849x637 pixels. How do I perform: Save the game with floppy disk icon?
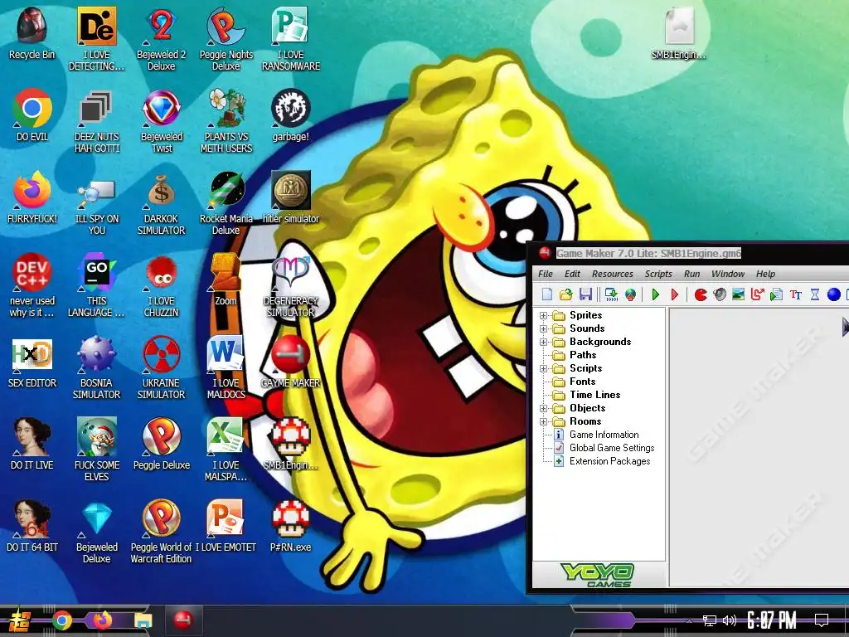tap(585, 294)
